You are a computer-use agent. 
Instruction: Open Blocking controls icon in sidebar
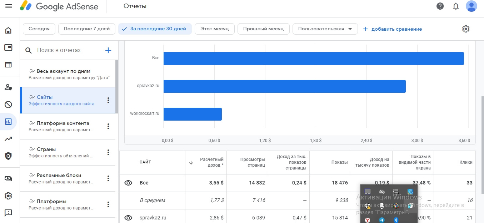click(8, 105)
